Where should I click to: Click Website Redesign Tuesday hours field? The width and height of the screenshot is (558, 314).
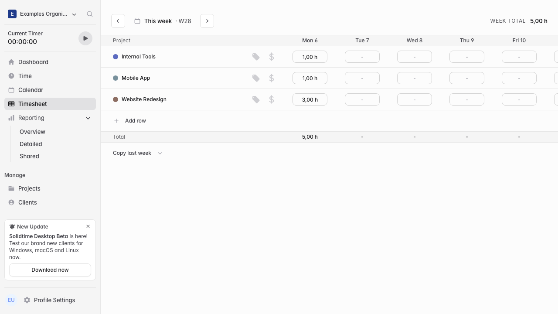tap(362, 99)
